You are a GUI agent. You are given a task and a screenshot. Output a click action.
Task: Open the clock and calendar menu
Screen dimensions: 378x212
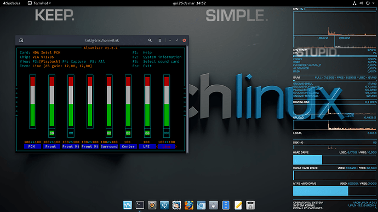[x=189, y=3]
